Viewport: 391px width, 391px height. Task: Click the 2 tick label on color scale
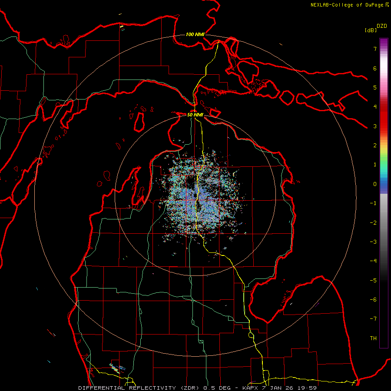pyautogui.click(x=375, y=146)
